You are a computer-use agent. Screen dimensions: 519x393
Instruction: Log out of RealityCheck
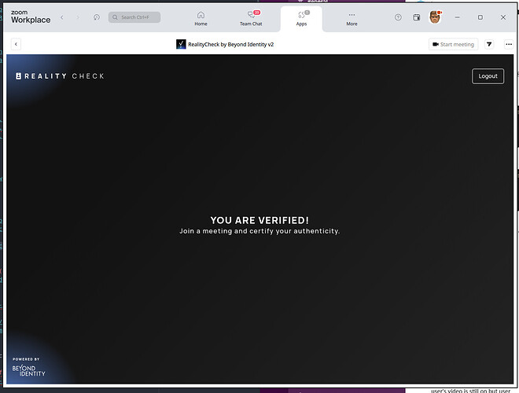coord(488,76)
